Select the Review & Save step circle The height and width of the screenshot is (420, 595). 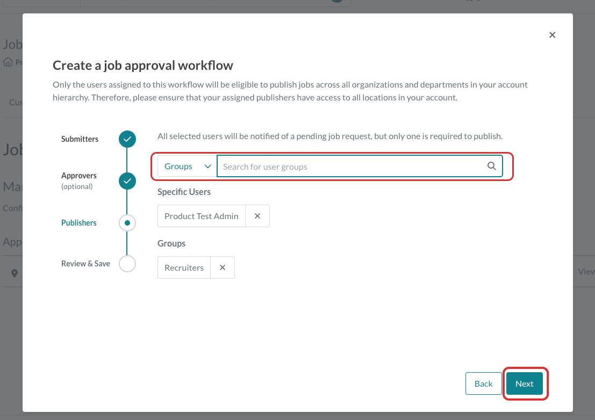127,264
